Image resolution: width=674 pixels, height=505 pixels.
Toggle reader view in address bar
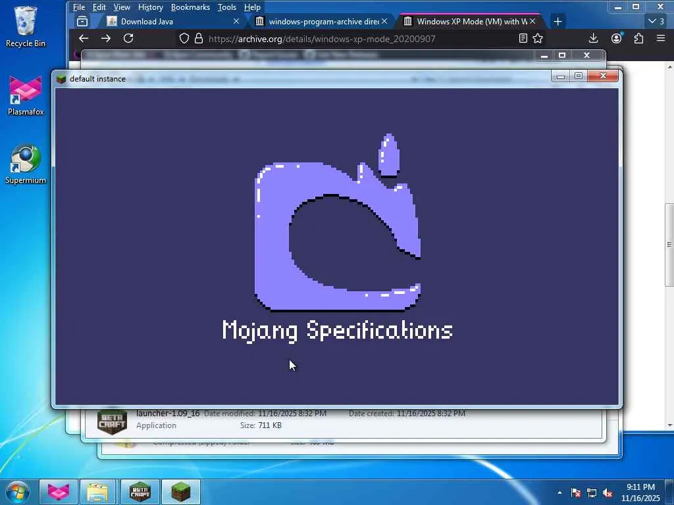(523, 39)
